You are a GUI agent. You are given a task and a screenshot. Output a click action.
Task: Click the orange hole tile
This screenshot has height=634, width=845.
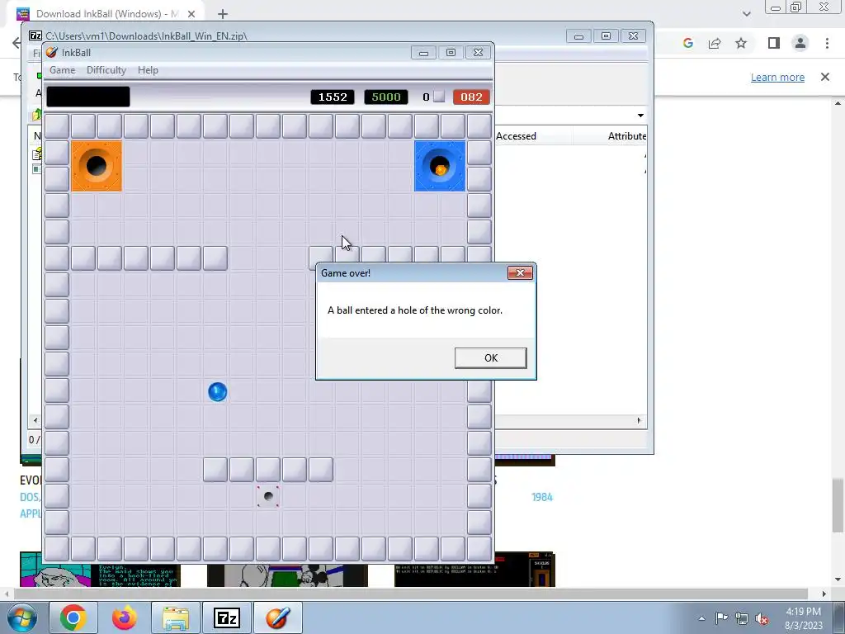coord(97,166)
